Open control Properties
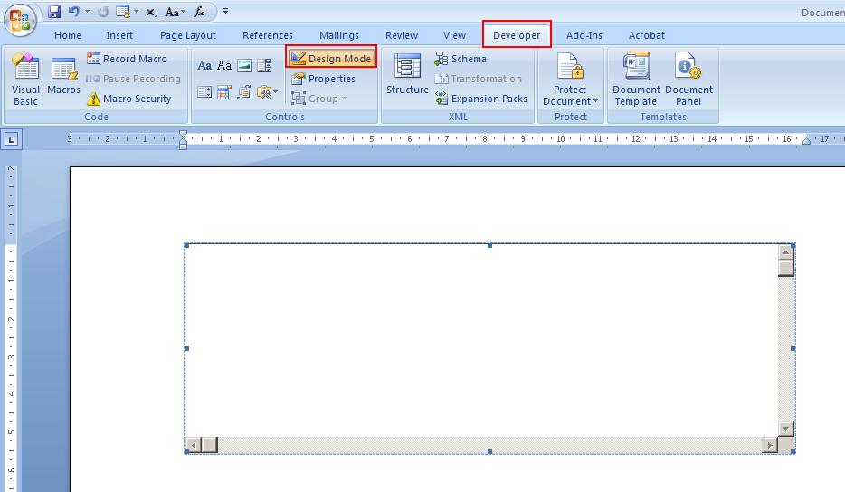845x492 pixels. pyautogui.click(x=323, y=79)
